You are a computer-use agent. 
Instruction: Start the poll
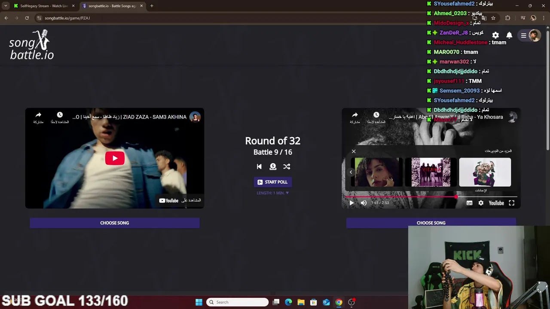pyautogui.click(x=272, y=182)
